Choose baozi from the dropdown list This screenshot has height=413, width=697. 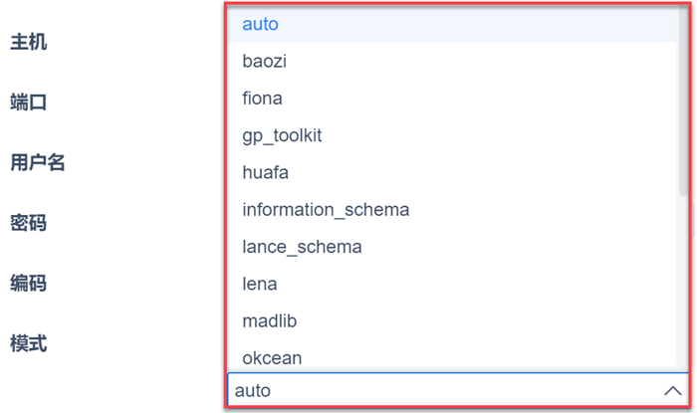pyautogui.click(x=264, y=61)
